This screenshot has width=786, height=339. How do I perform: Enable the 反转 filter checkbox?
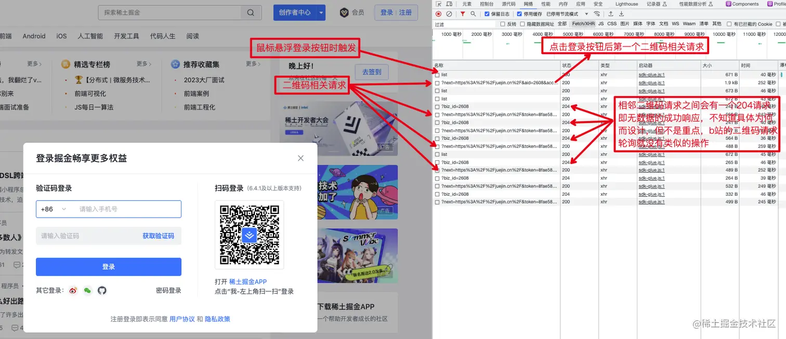coord(503,23)
